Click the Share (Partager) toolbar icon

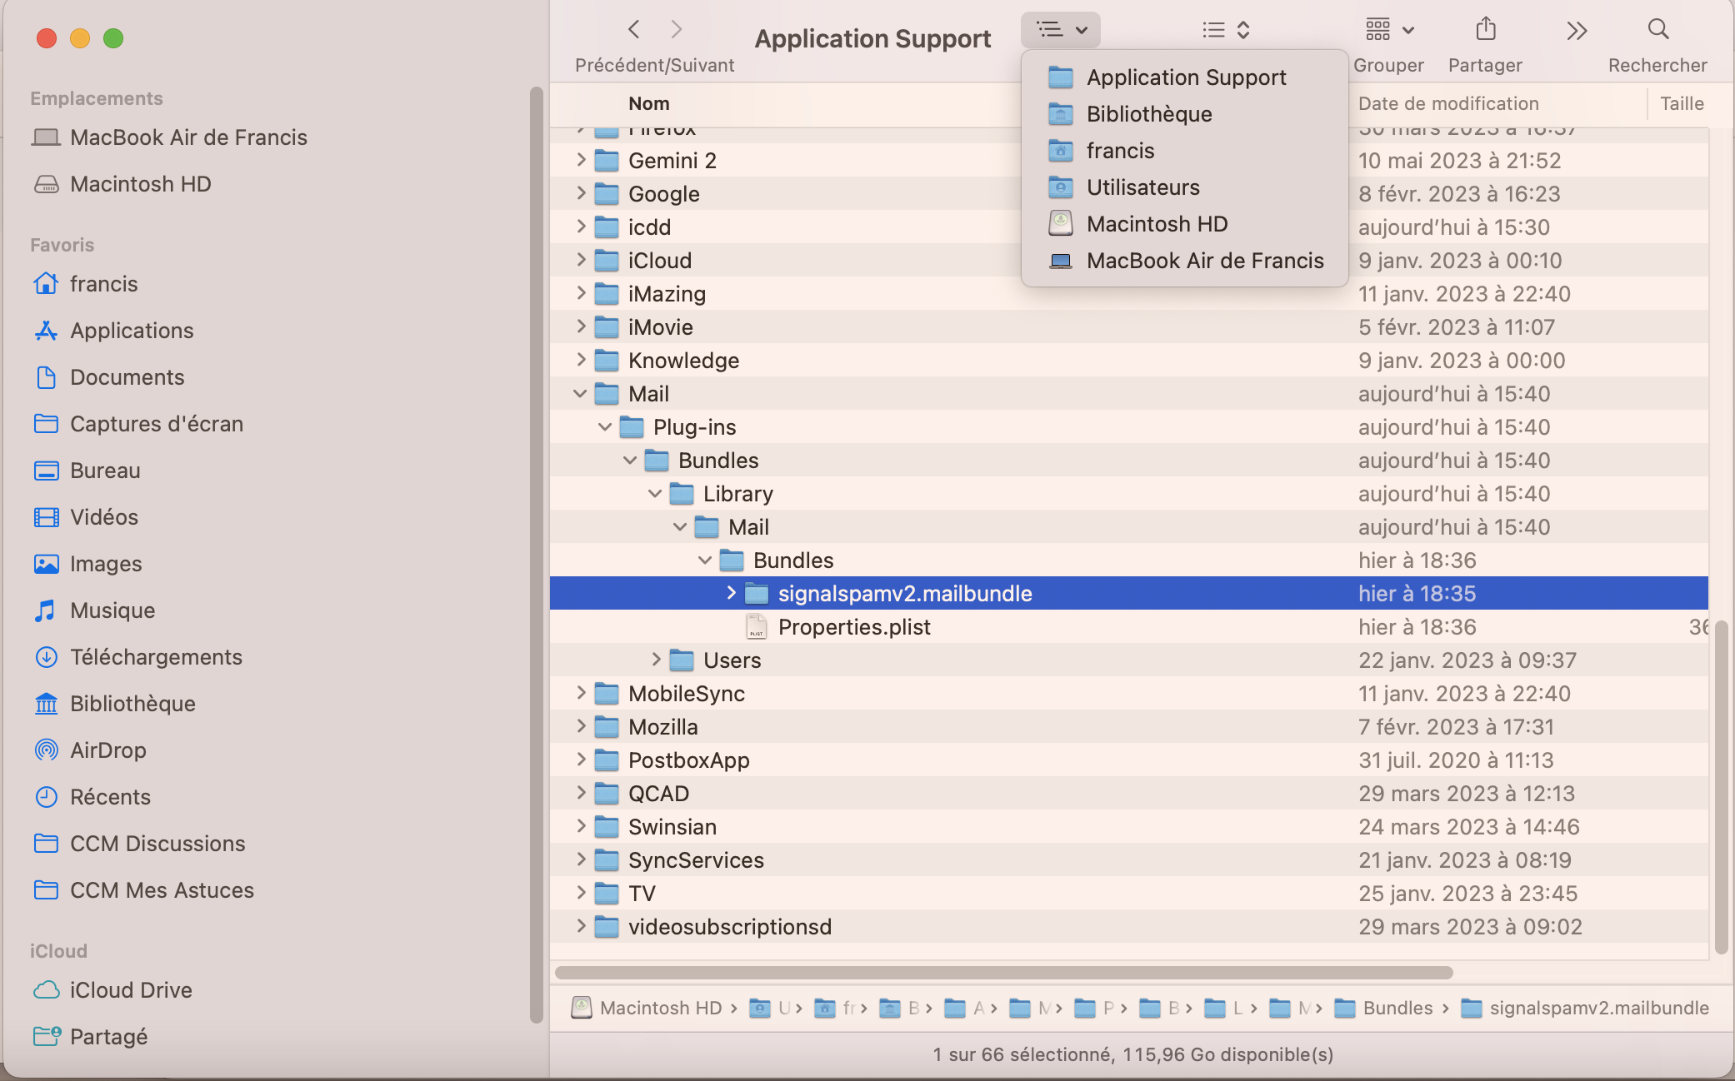click(x=1485, y=31)
